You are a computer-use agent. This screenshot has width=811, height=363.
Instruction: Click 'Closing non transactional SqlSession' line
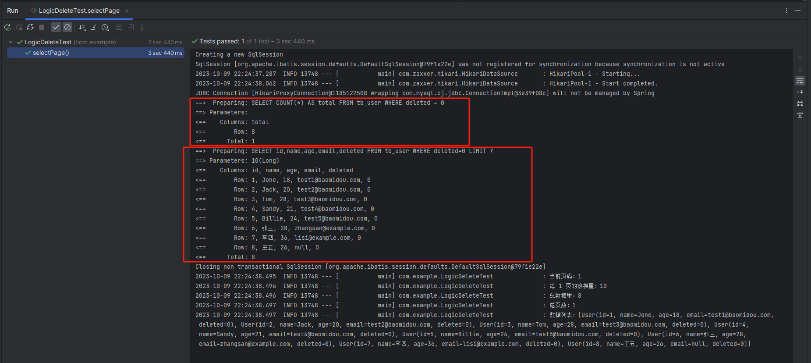(370, 267)
